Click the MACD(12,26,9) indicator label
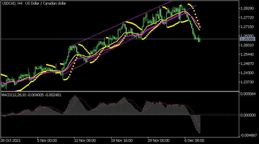 [x=31, y=95]
